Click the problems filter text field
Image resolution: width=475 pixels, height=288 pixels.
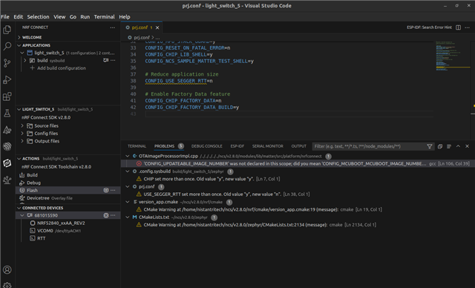369,146
